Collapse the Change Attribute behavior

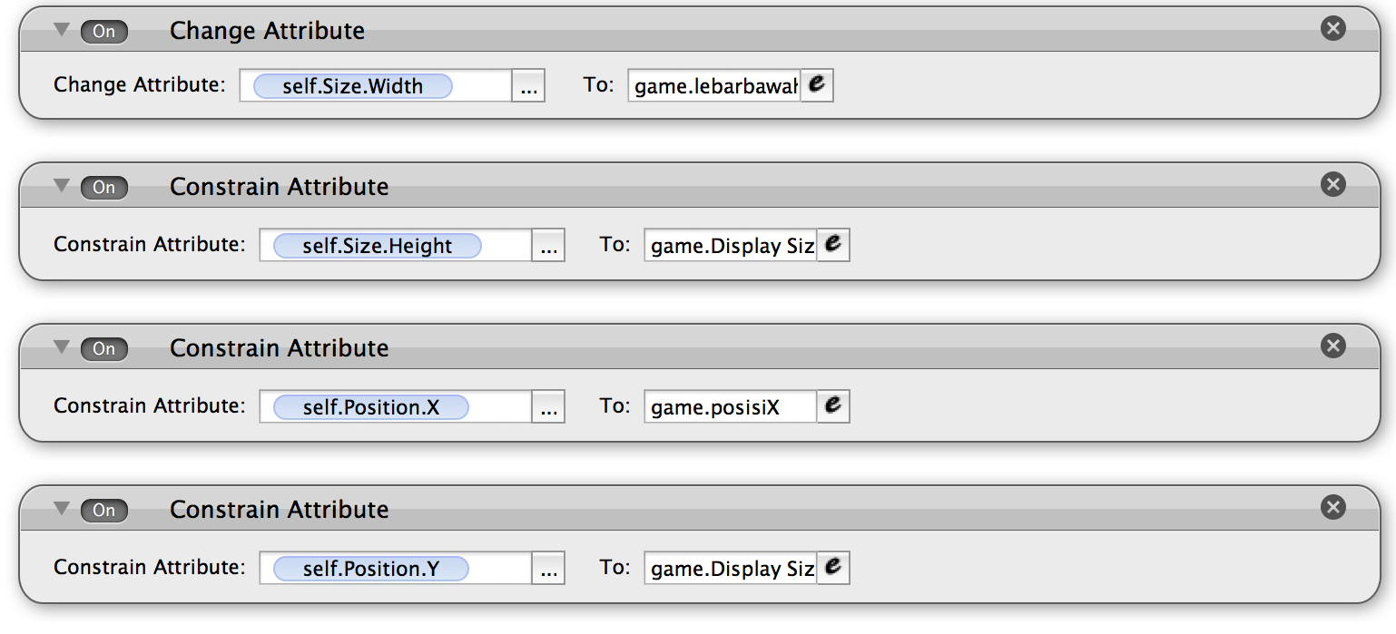62,30
